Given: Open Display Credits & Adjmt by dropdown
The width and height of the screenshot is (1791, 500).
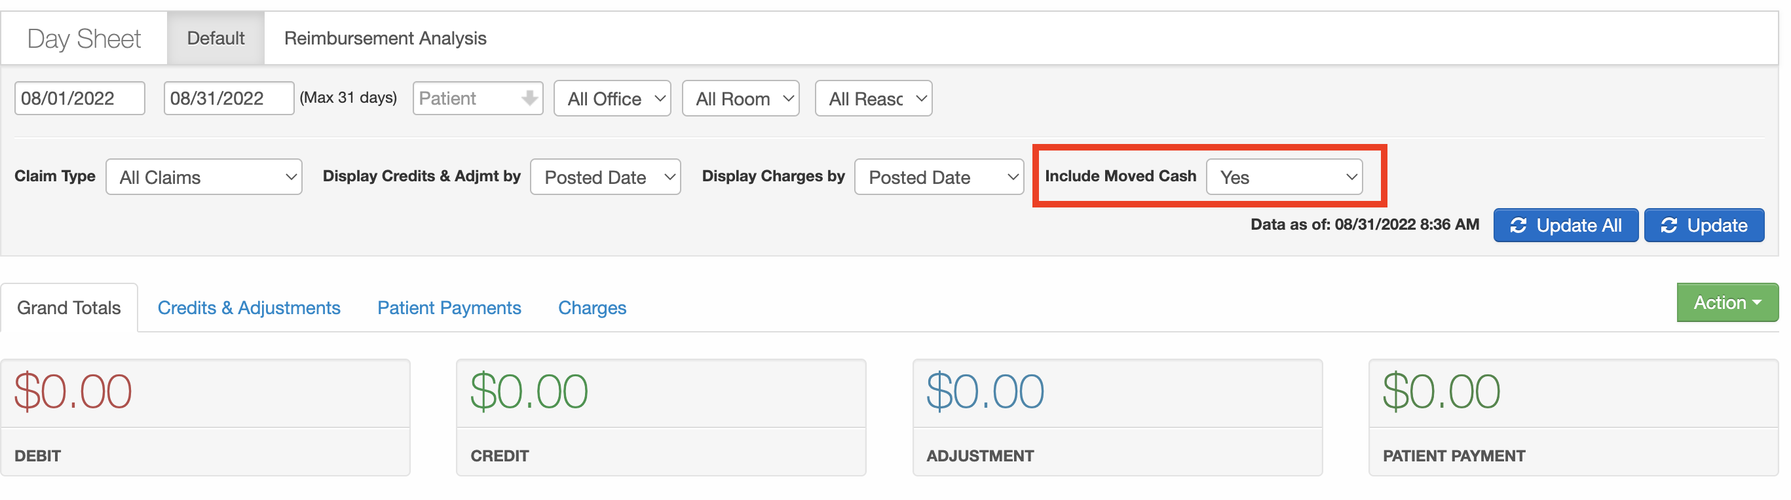Looking at the screenshot, I should click(x=605, y=177).
